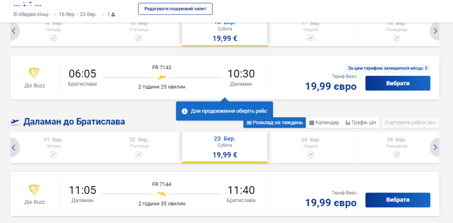Image resolution: width=453 pixels, height=223 pixels.
Task: Show next outbound dates with right arrow
Action: (435, 31)
